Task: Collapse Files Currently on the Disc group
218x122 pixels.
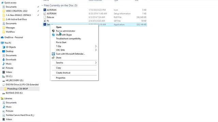Action: 42,5
